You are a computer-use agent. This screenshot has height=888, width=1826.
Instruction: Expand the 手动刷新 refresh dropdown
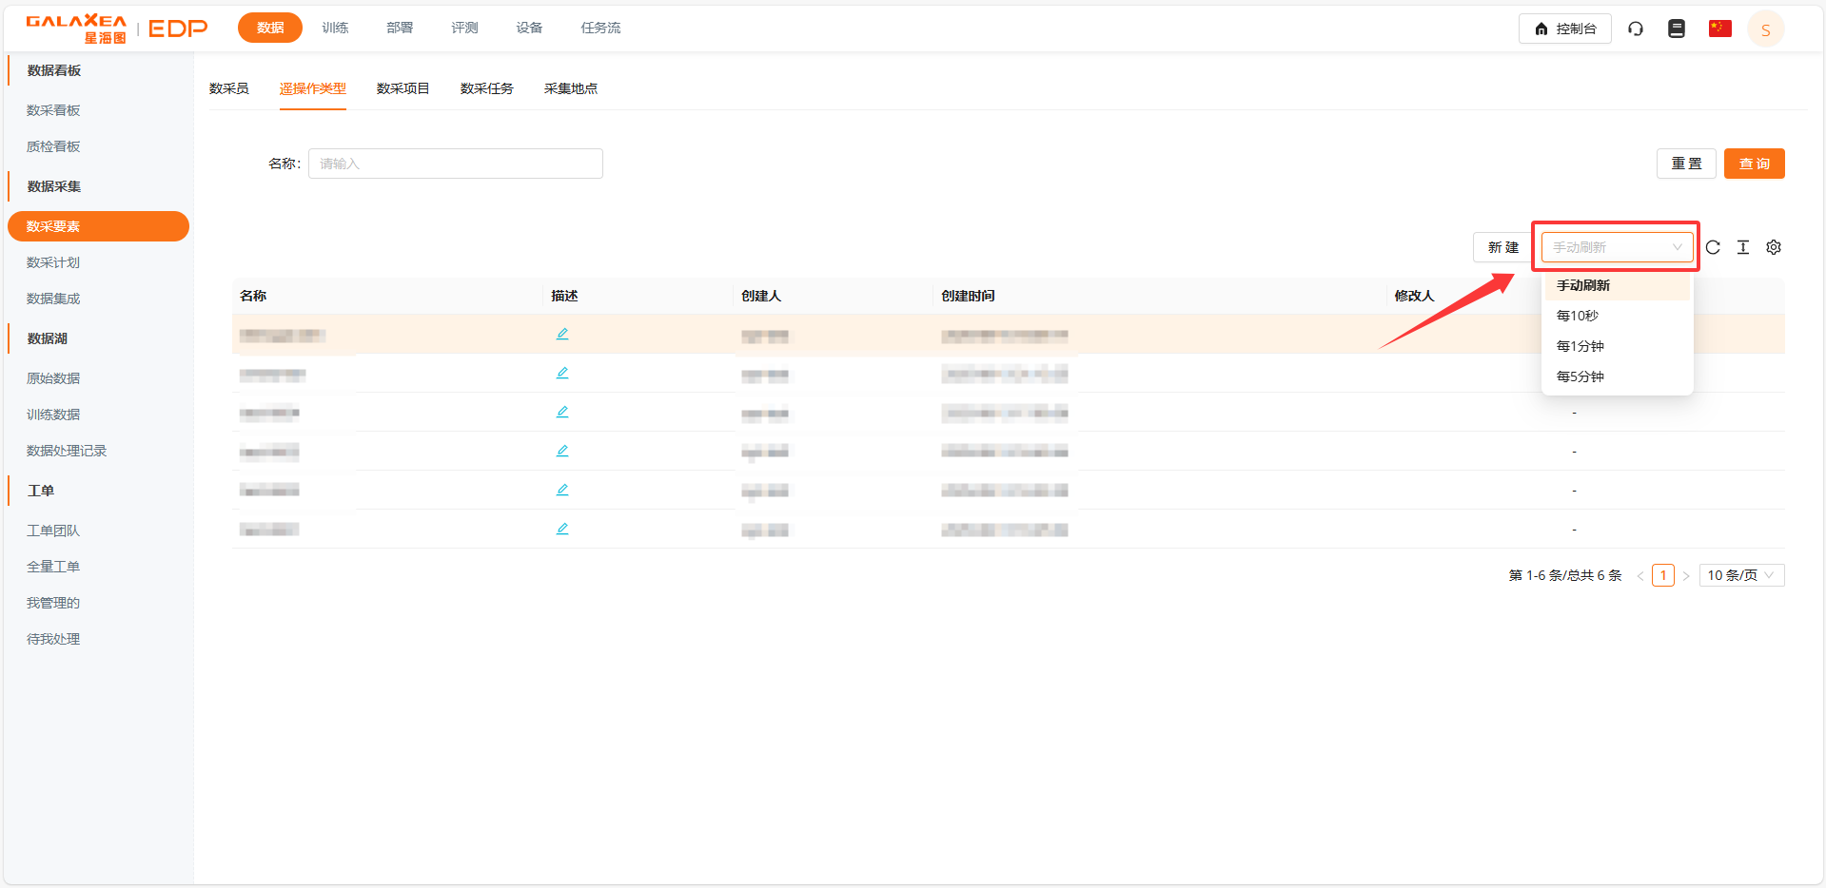1617,247
